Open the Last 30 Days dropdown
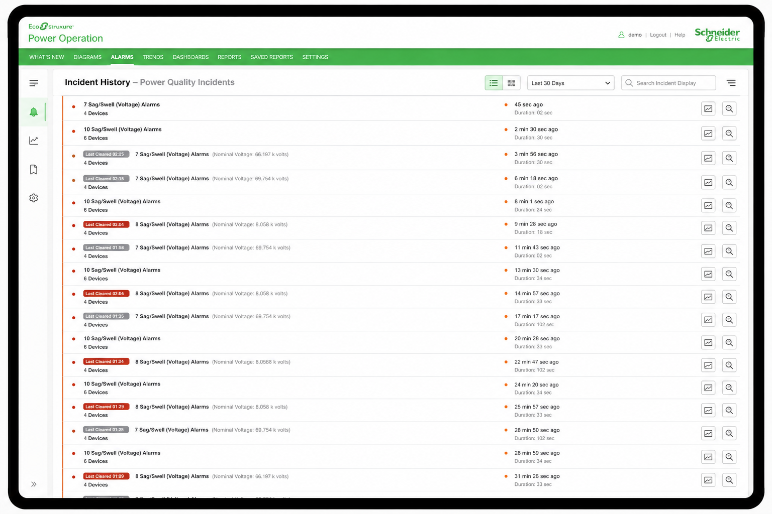 tap(571, 83)
